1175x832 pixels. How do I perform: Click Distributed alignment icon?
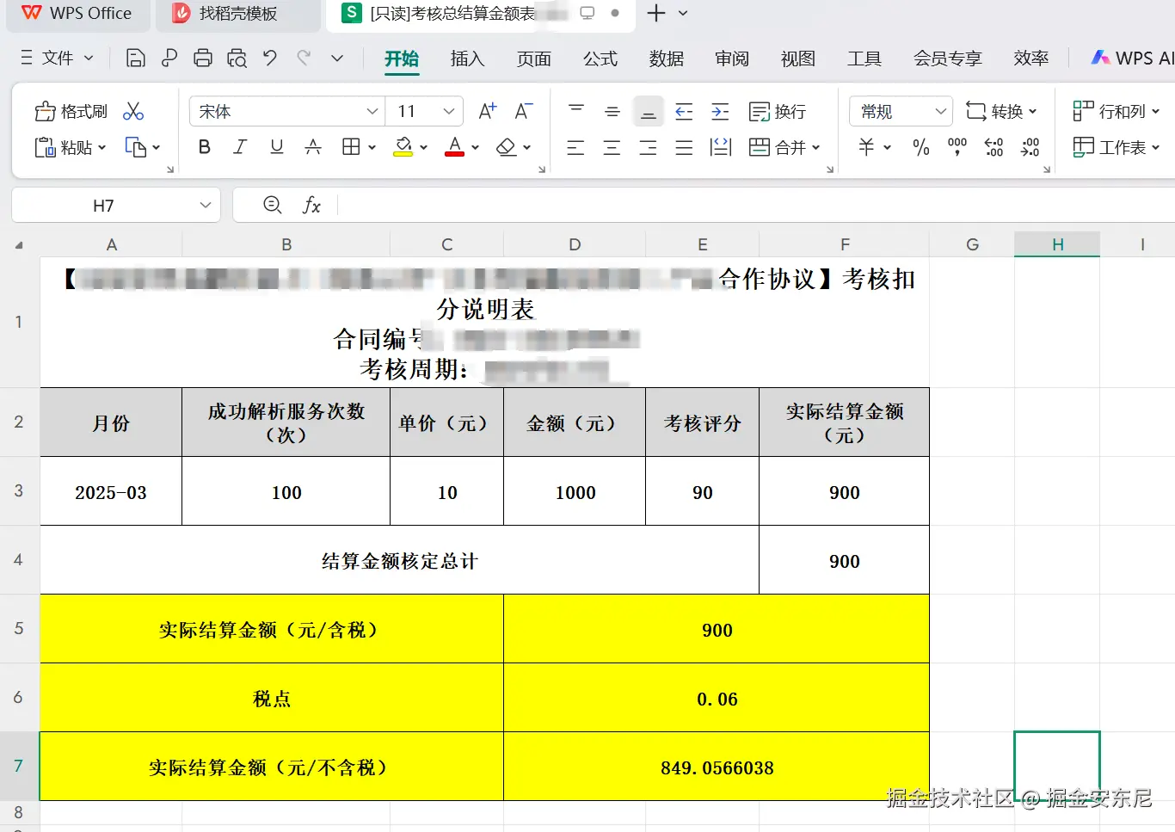pyautogui.click(x=721, y=147)
